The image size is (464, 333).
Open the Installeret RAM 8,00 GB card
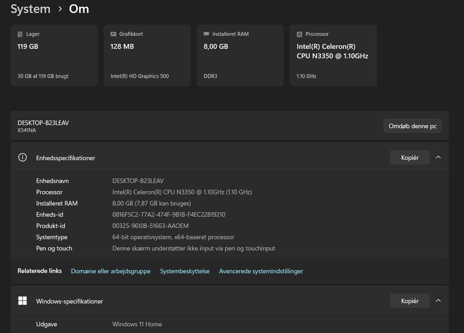240,56
